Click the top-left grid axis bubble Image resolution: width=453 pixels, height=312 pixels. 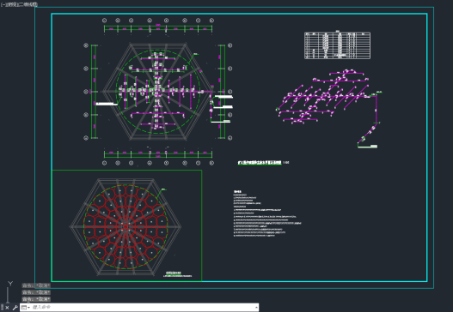[x=105, y=21]
